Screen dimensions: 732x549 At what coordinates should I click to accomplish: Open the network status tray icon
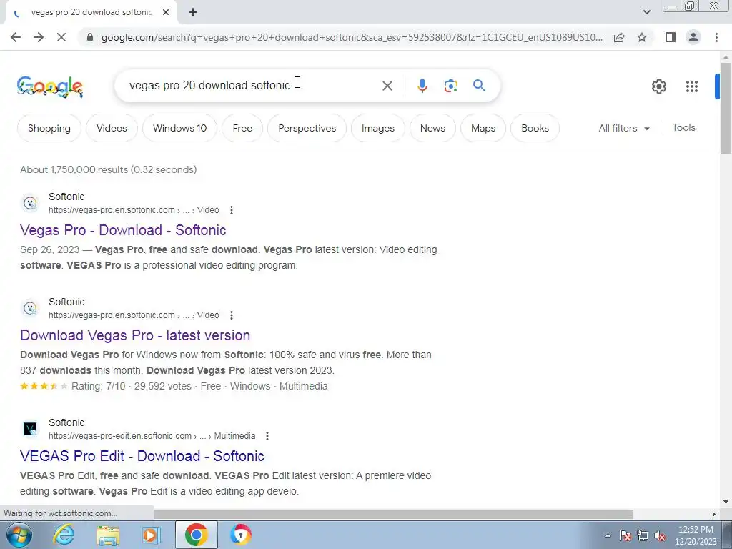coord(643,535)
